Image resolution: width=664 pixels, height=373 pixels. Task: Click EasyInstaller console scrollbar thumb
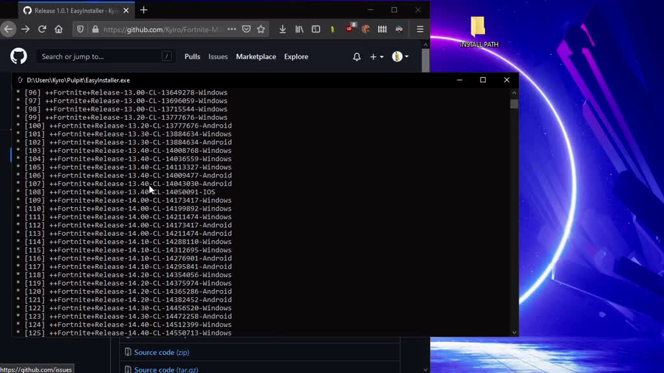tap(514, 104)
